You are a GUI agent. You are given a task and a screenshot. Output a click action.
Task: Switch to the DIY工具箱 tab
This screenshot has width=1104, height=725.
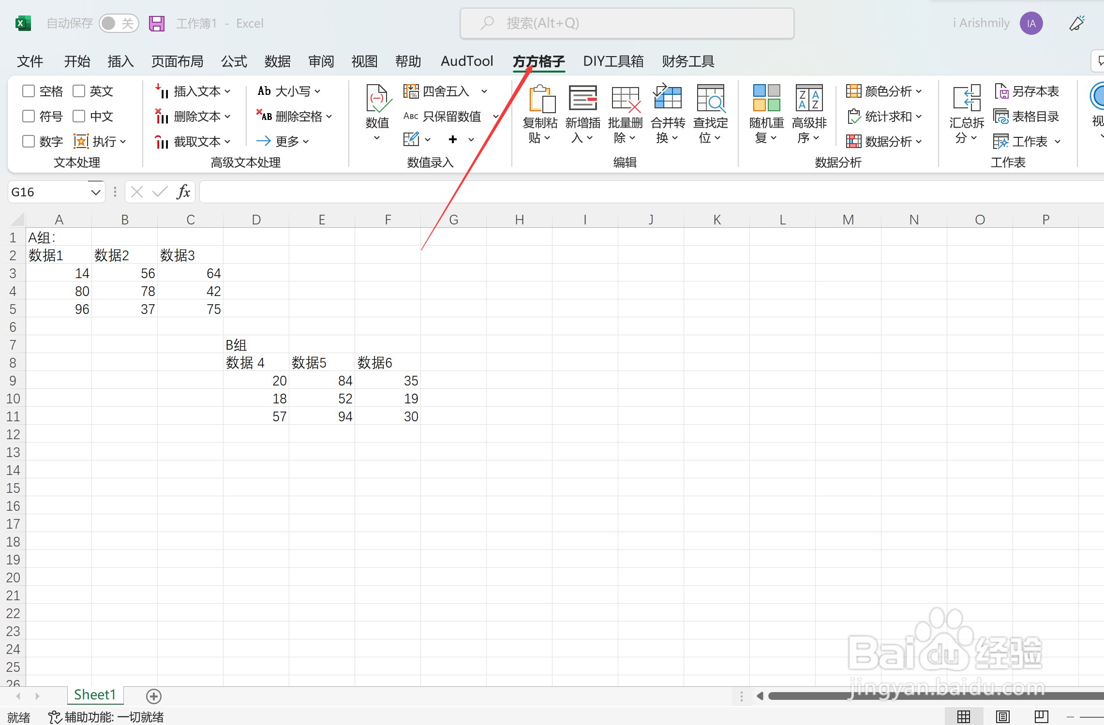point(613,61)
